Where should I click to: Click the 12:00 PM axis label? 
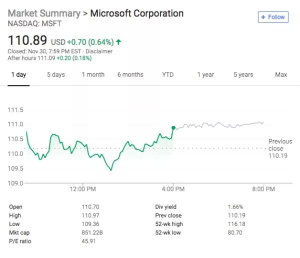[x=83, y=189]
